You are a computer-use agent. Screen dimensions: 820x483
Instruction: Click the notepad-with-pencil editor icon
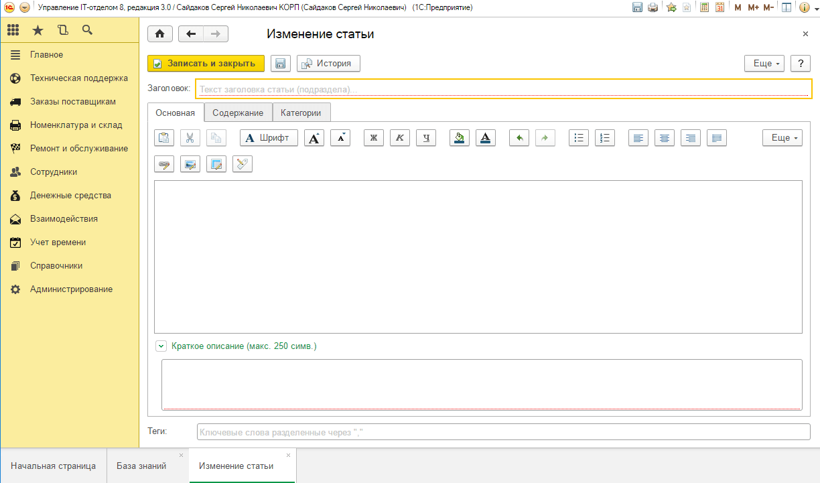click(216, 164)
